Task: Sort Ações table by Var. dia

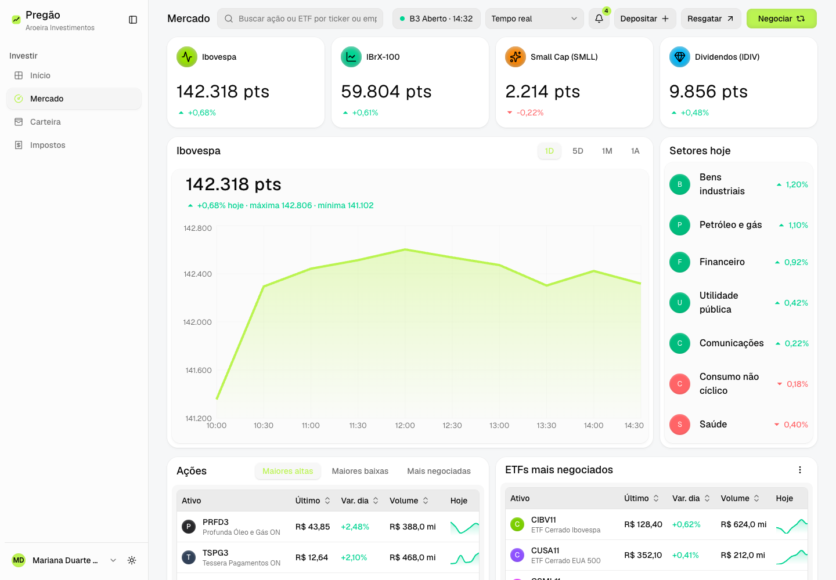Action: pyautogui.click(x=360, y=501)
